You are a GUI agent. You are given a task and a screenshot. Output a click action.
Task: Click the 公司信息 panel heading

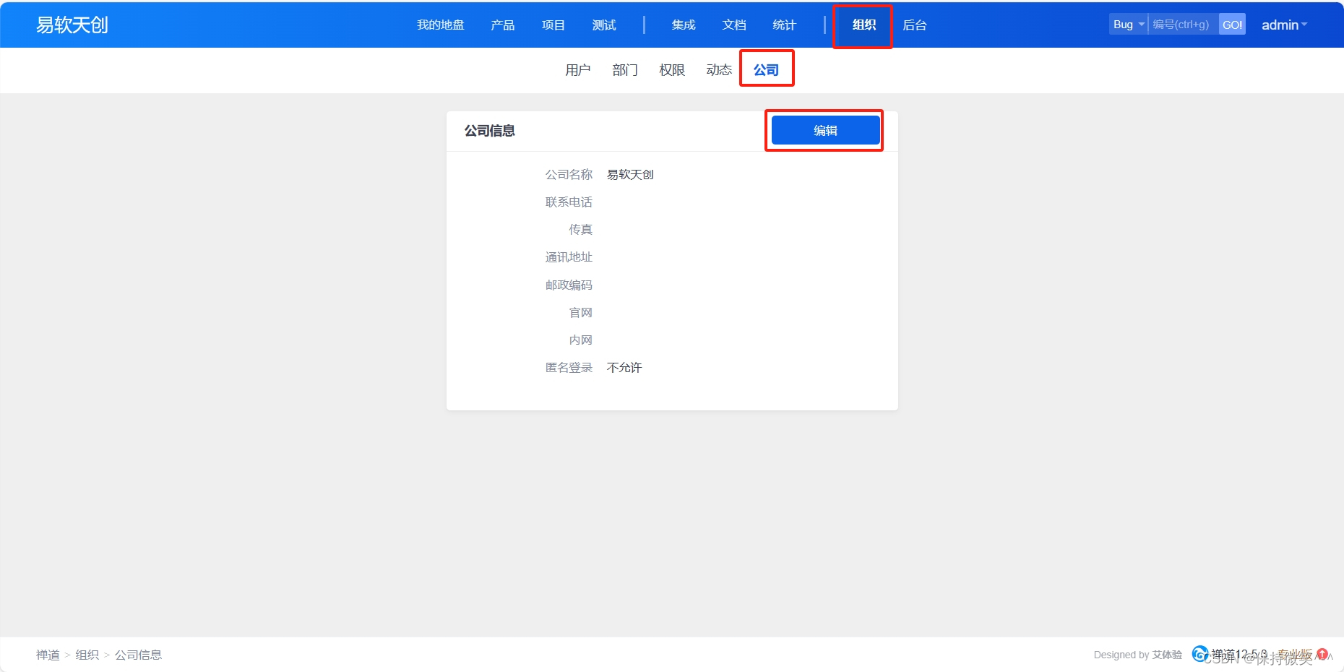(x=489, y=131)
